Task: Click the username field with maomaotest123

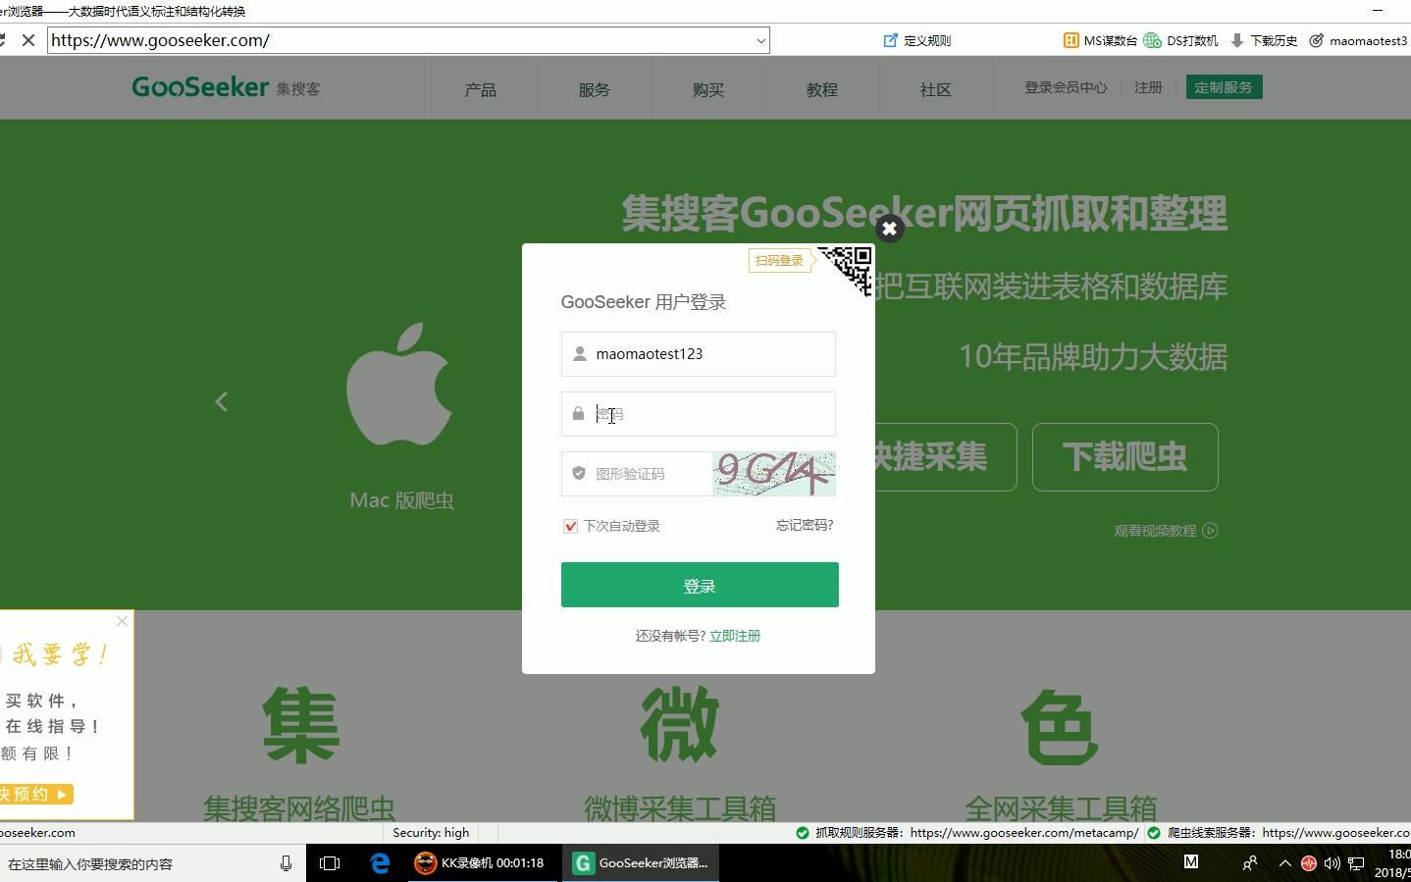Action: tap(699, 354)
